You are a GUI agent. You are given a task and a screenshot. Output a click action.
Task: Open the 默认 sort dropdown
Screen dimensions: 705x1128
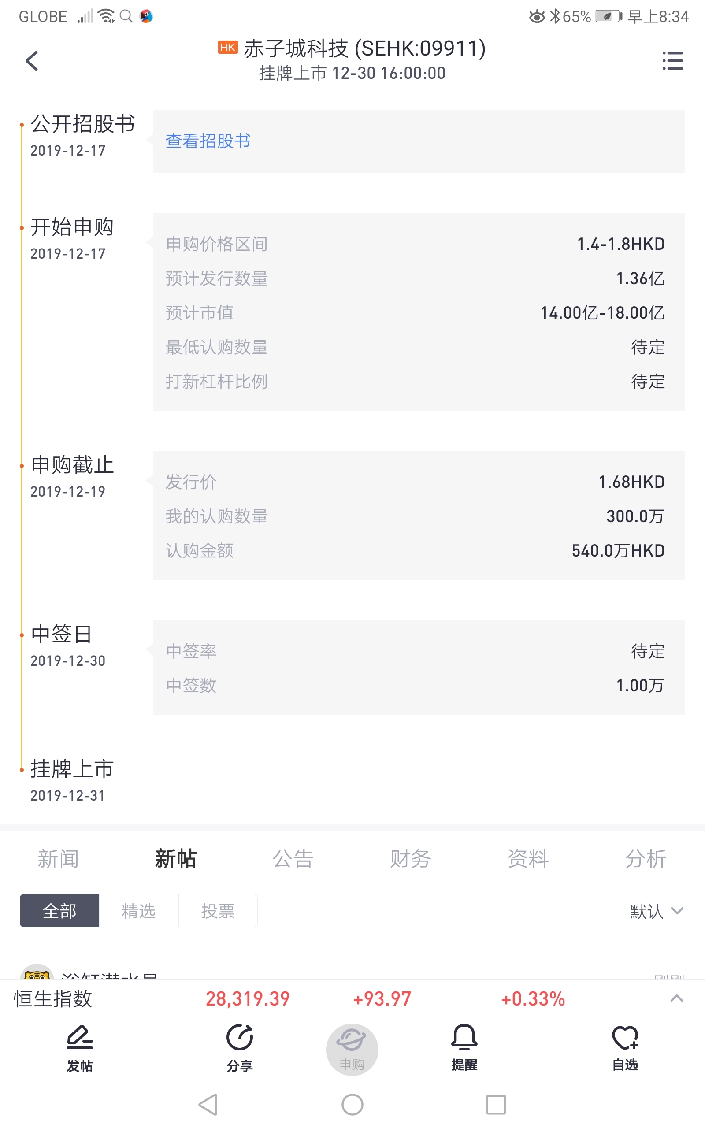(x=657, y=911)
